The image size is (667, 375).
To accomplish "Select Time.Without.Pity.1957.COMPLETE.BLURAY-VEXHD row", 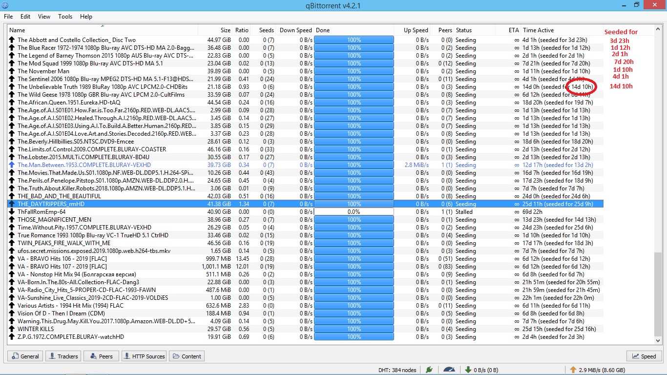I will 305,228.
